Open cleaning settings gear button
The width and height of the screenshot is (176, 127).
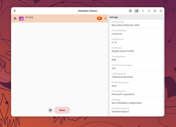[x=51, y=110]
